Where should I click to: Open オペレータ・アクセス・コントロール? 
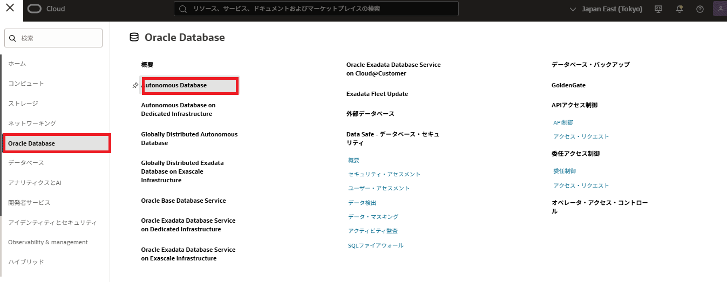pyautogui.click(x=600, y=207)
